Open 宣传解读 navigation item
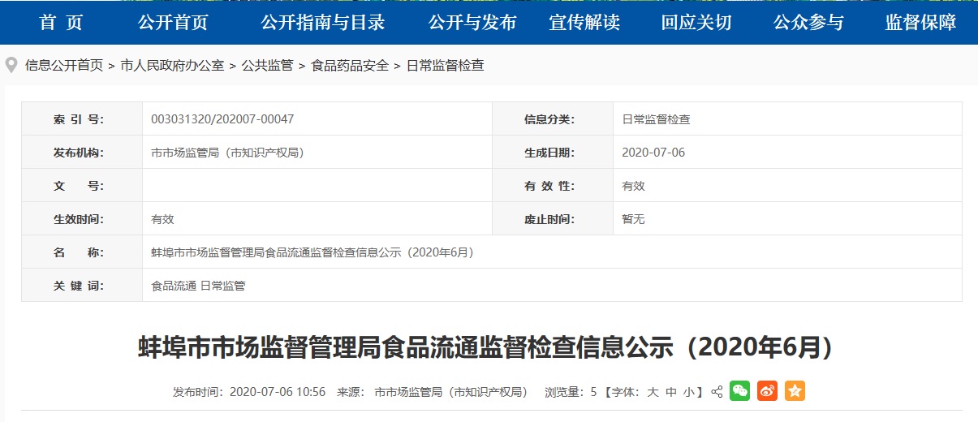978x422 pixels. (584, 23)
